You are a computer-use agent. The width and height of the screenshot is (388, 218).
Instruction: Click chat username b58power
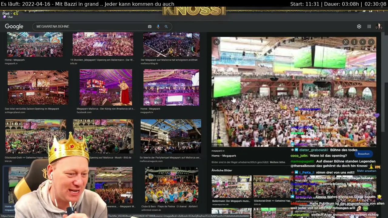pos(299,204)
